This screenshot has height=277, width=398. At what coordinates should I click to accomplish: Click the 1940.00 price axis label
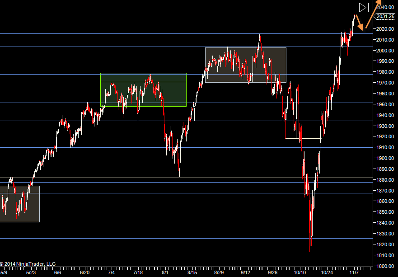coord(385,115)
